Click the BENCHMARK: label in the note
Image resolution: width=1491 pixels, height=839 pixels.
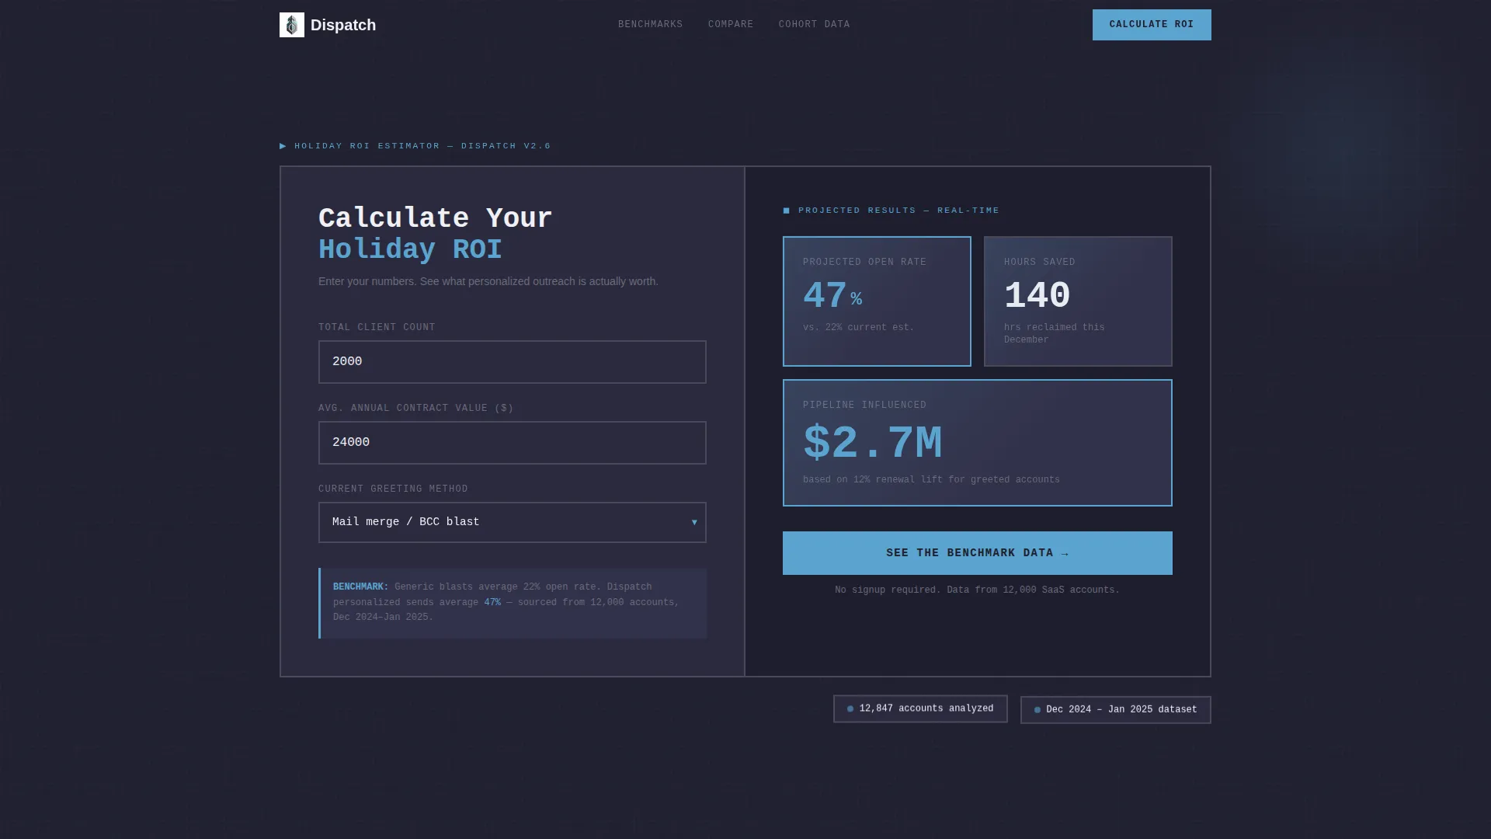361,587
